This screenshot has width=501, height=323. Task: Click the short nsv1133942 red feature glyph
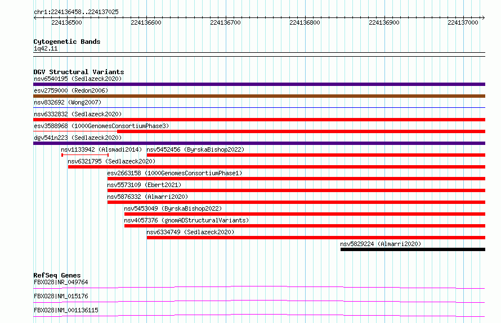[85, 155]
